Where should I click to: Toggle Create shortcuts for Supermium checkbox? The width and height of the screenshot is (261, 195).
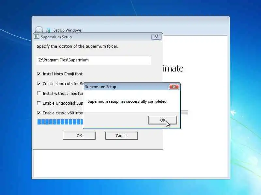click(39, 84)
